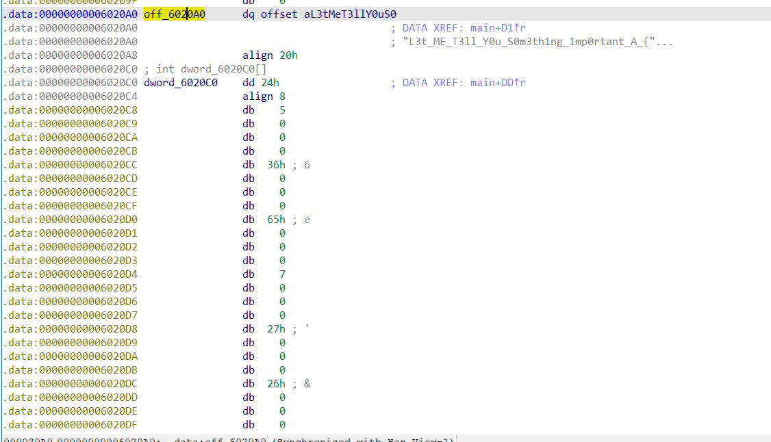Screen dimensions: 771x442
Task: Select address .data:00000000006020CC line
Action: [x=71, y=164]
